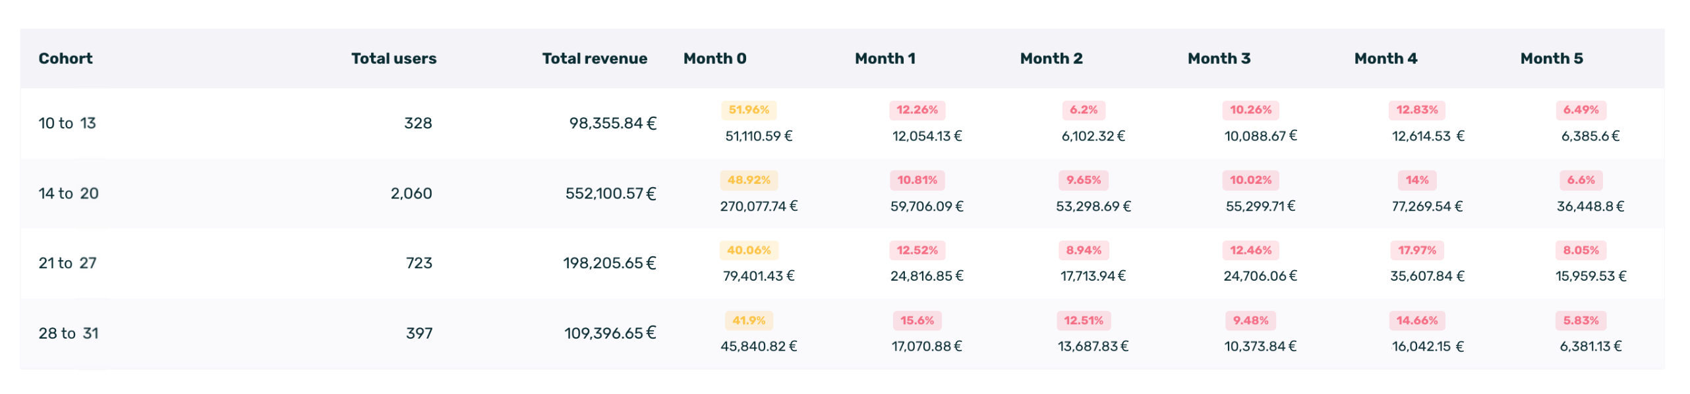Screen dimensions: 1690x394
Task: Click the pink 6.2% badge
Action: 1083,110
